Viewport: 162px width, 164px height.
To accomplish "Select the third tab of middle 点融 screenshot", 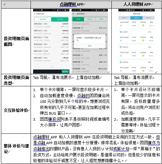I will click(x=101, y=19).
